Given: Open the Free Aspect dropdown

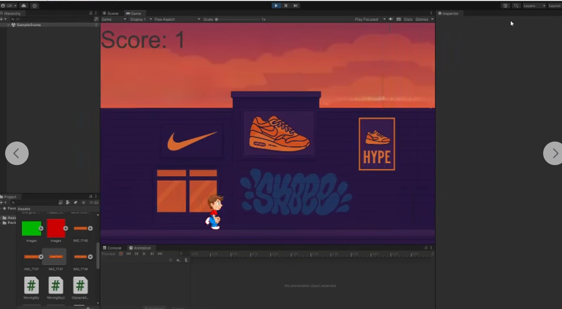Looking at the screenshot, I should tap(177, 19).
